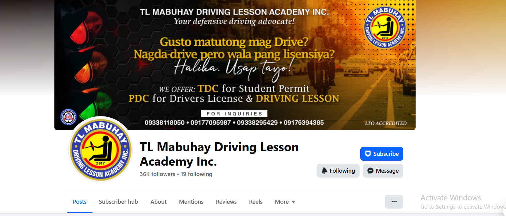Switch to the Posts tab

(x=80, y=202)
